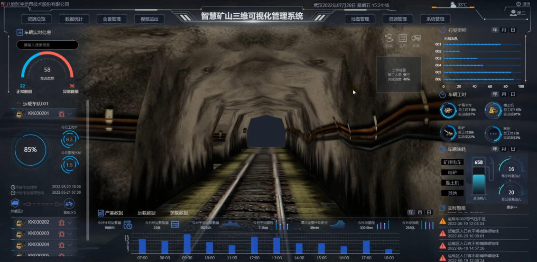
Task: Click the alarm icon beside KK030201
Action: (x=61, y=114)
